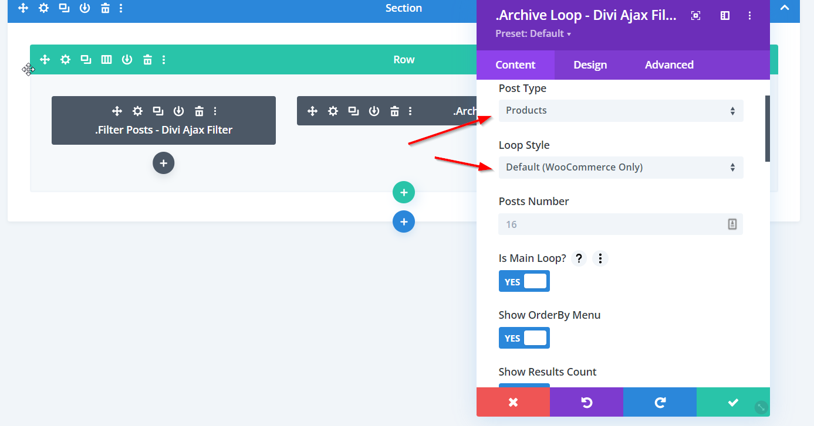Open Filter Posts module settings

[137, 111]
